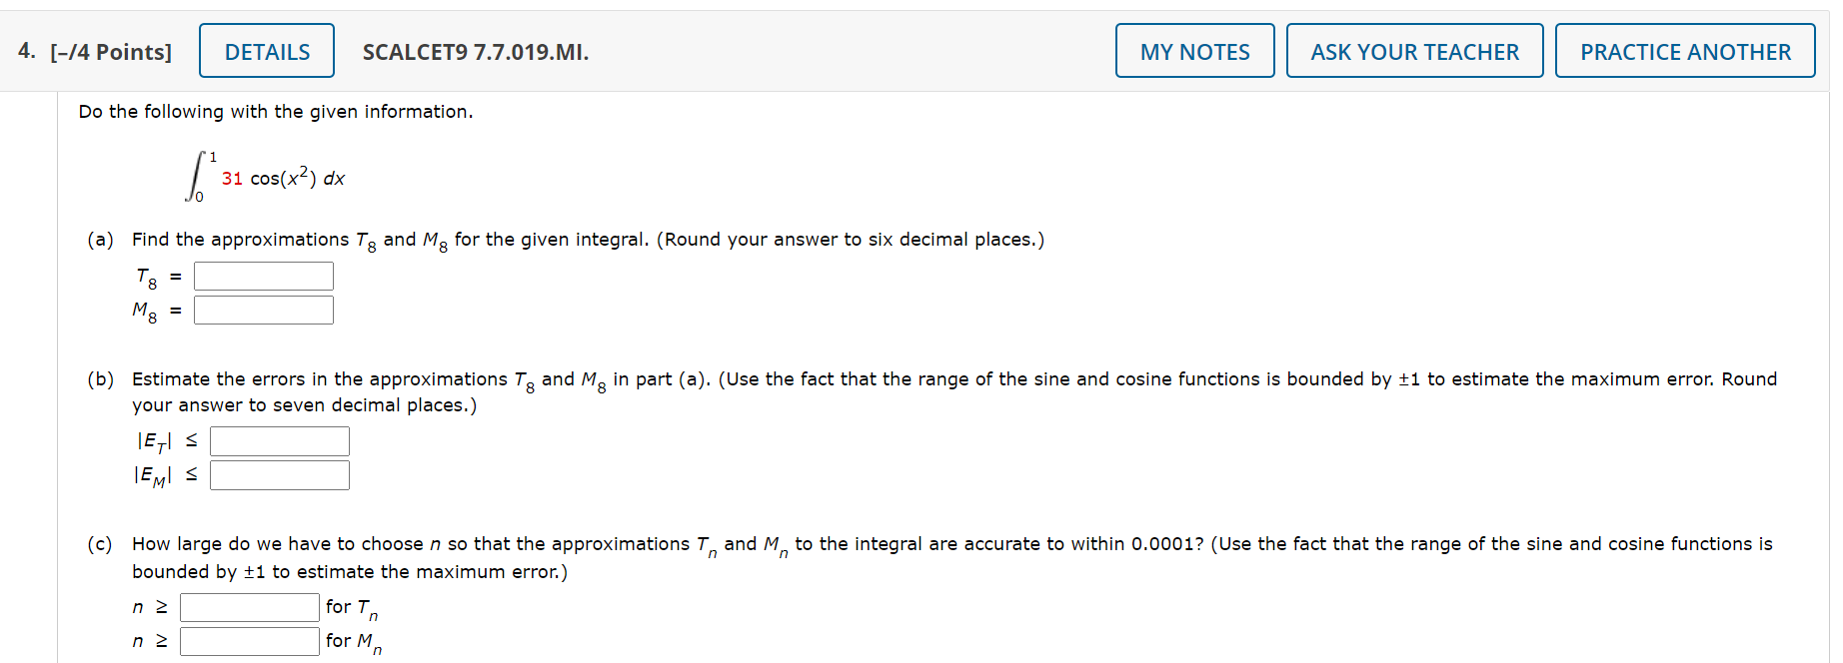This screenshot has width=1843, height=663.
Task: Click PRACTICE ANOTHER to get new problem
Action: click(1683, 50)
